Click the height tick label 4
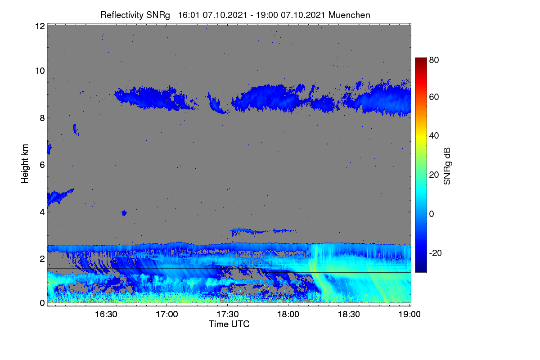This screenshot has width=540, height=360. pos(42,211)
